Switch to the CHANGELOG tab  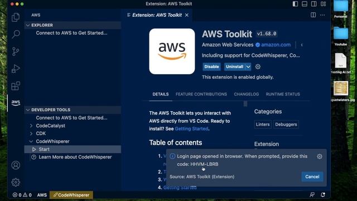click(x=247, y=94)
